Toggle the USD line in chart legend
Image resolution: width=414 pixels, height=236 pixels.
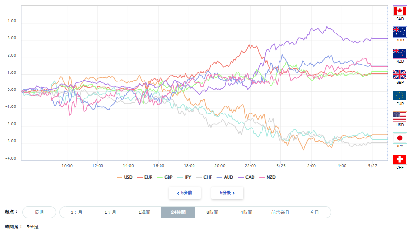[x=125, y=177]
